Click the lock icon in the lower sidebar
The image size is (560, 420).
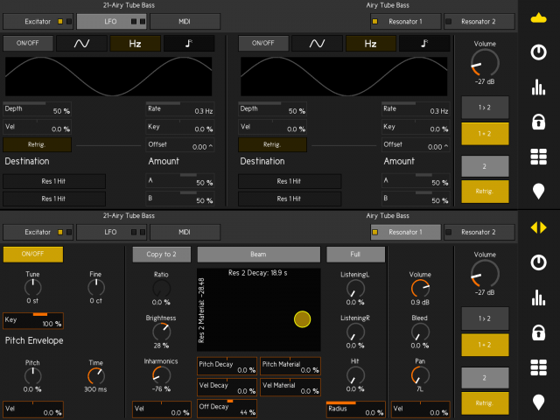pyautogui.click(x=540, y=332)
